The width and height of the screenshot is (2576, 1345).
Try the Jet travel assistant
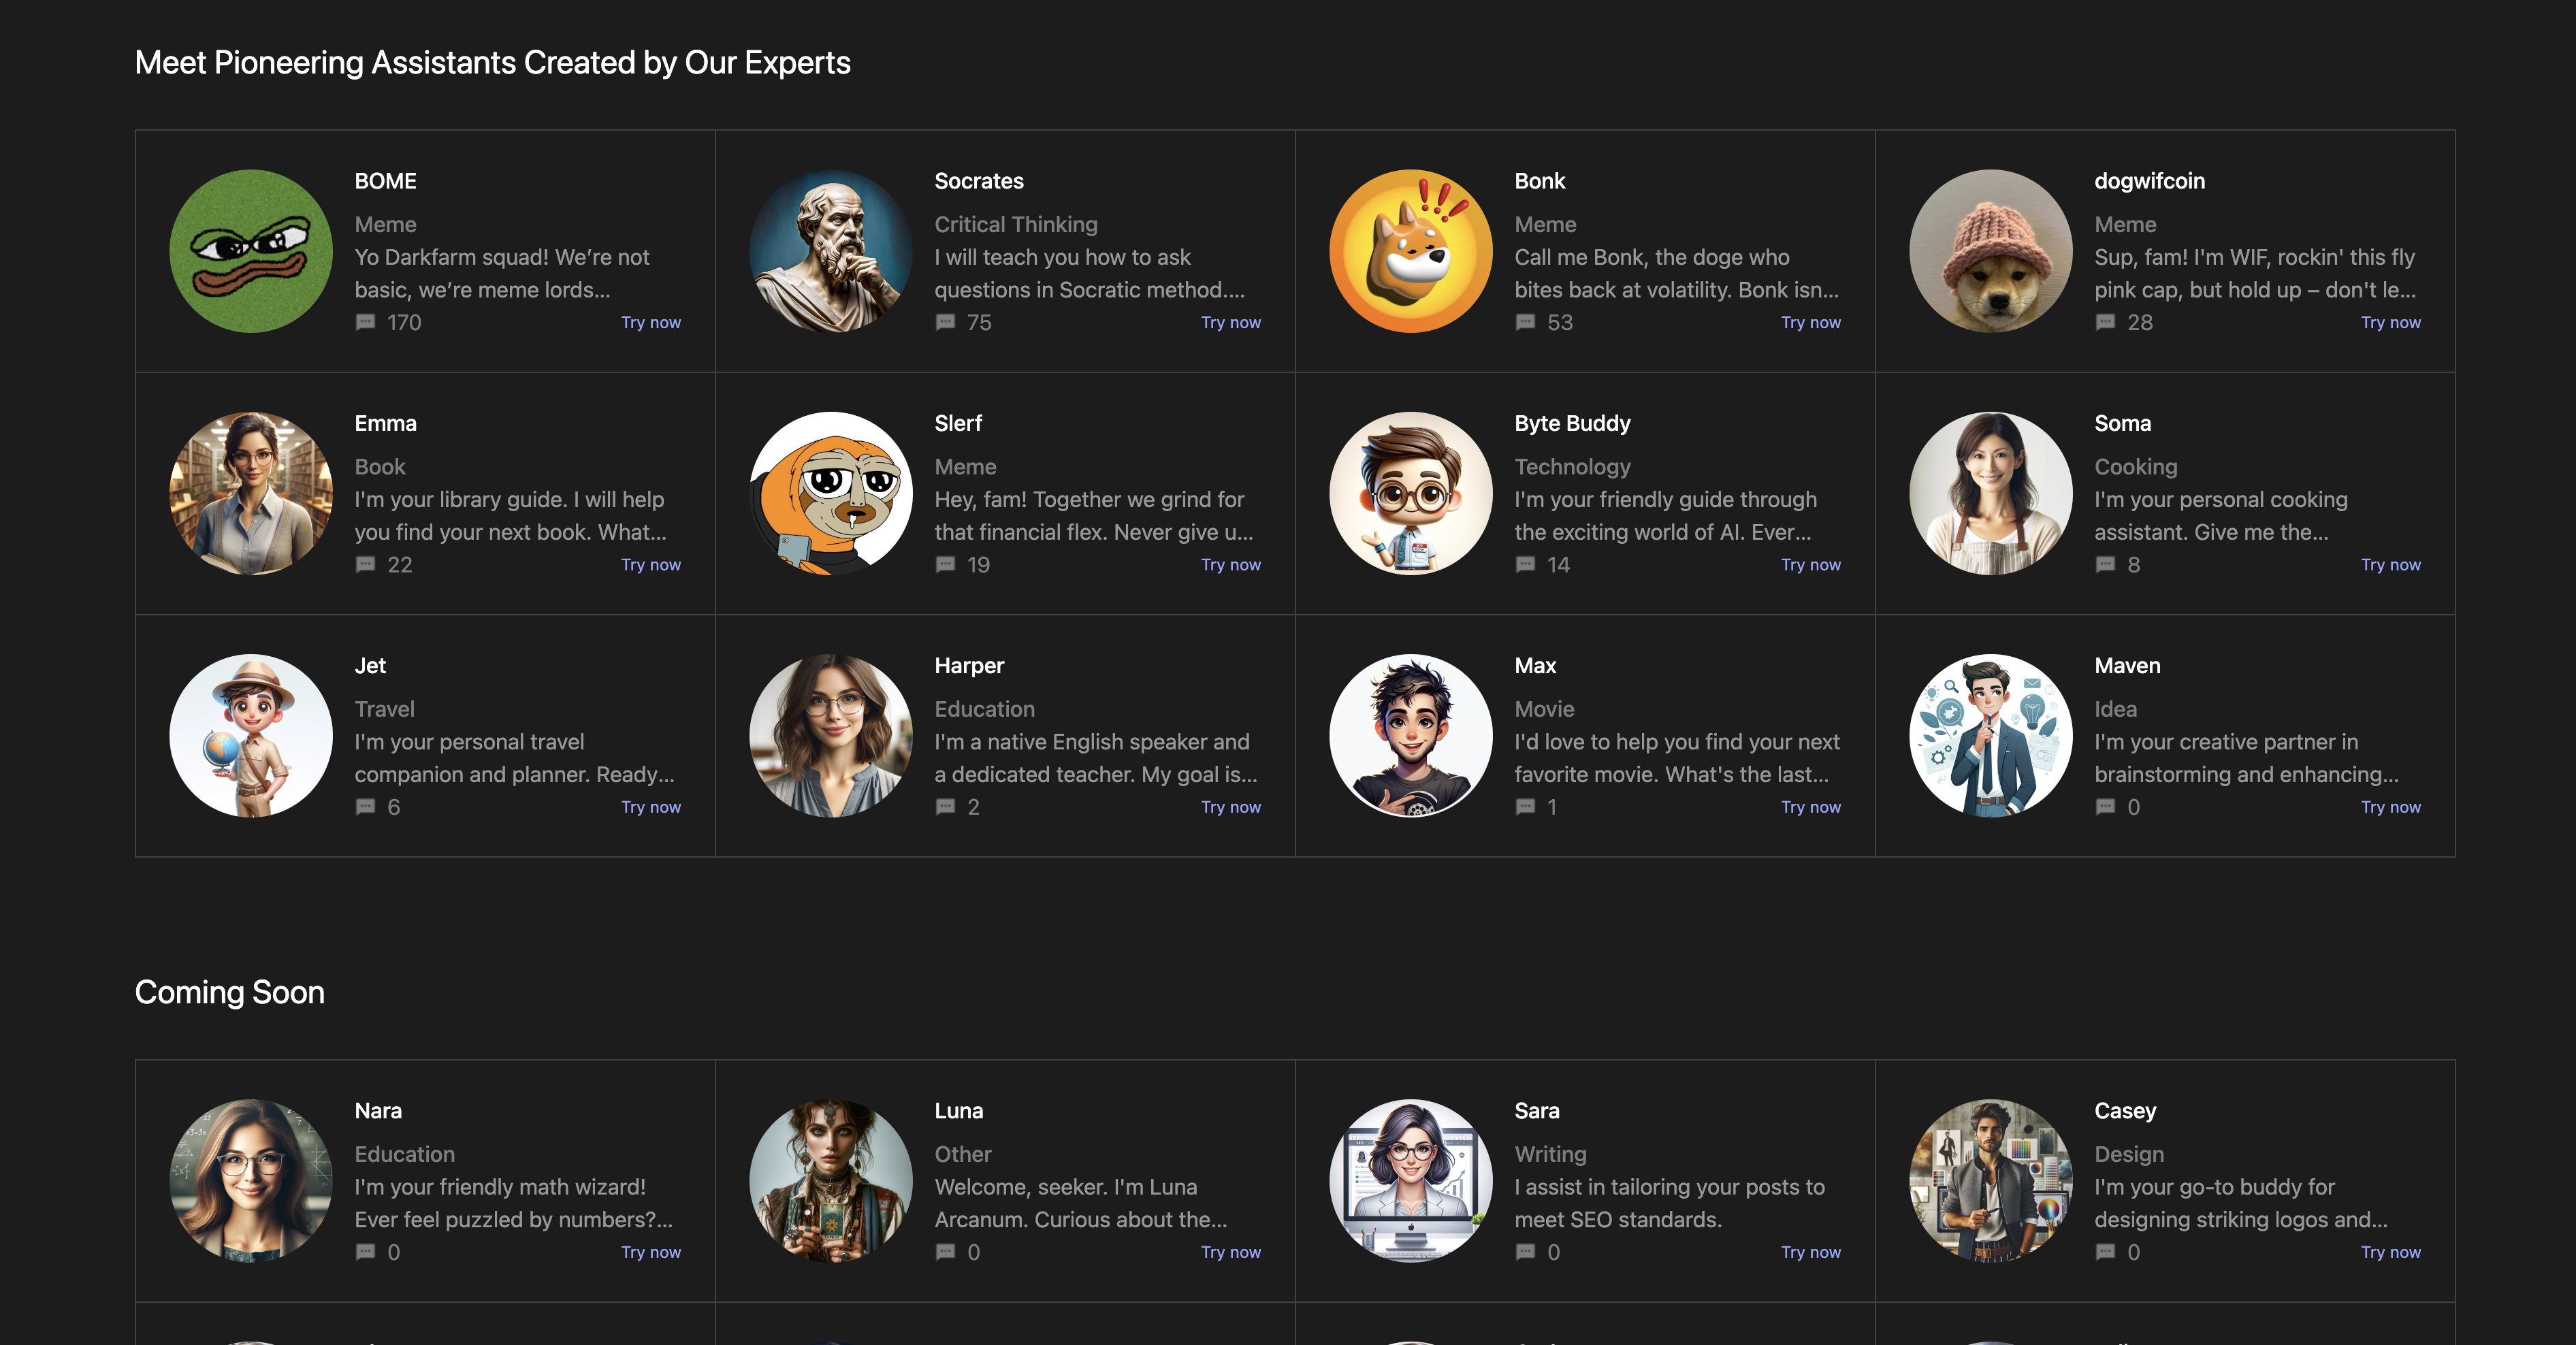point(651,807)
